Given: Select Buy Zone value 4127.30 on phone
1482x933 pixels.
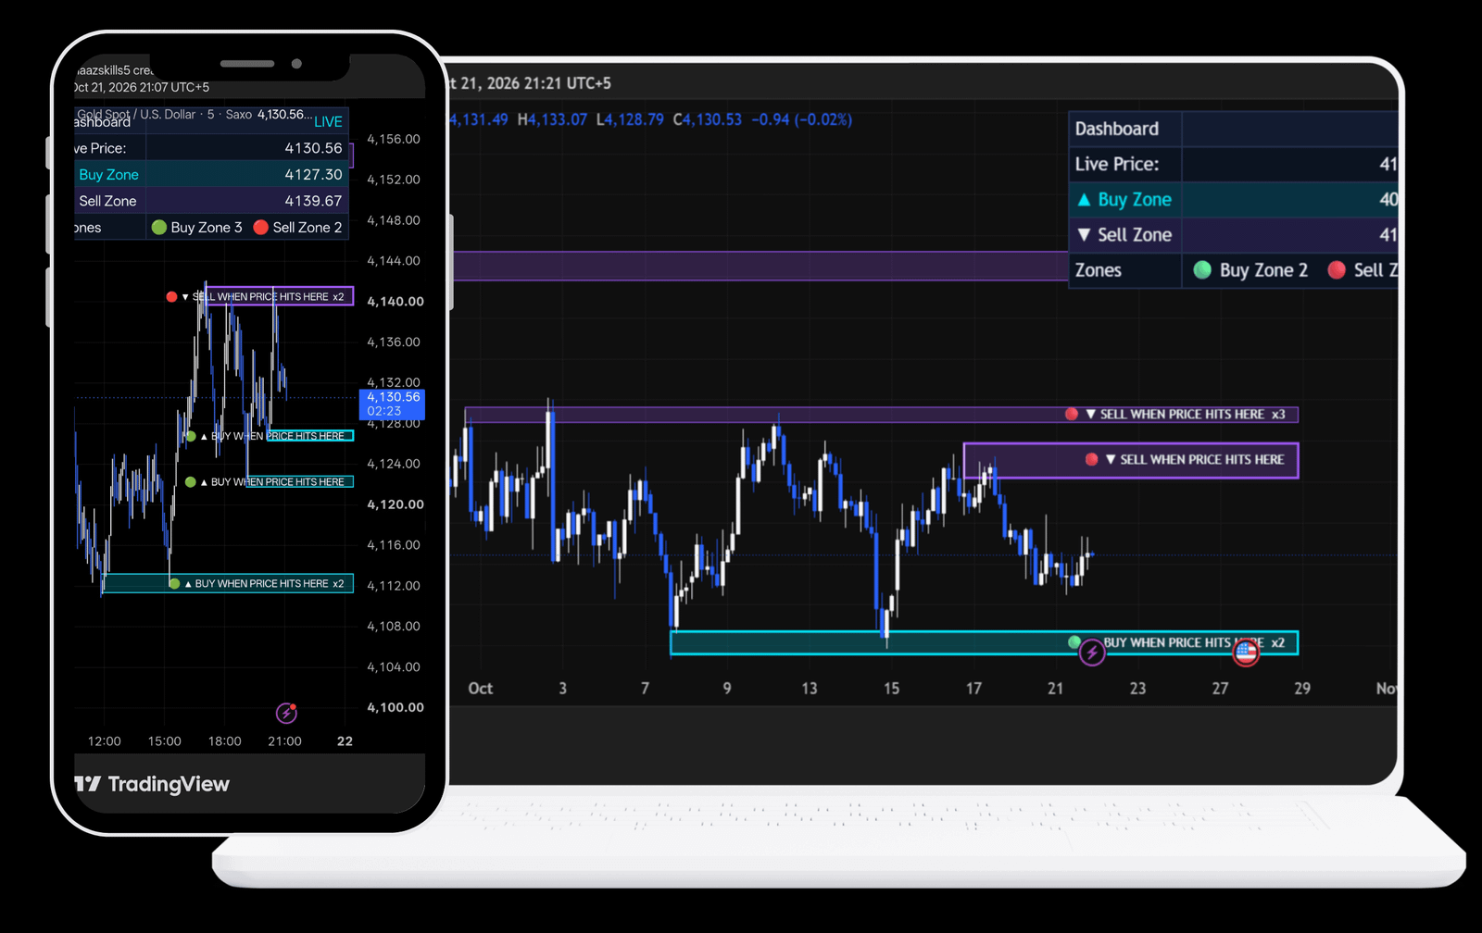Looking at the screenshot, I should 313,175.
